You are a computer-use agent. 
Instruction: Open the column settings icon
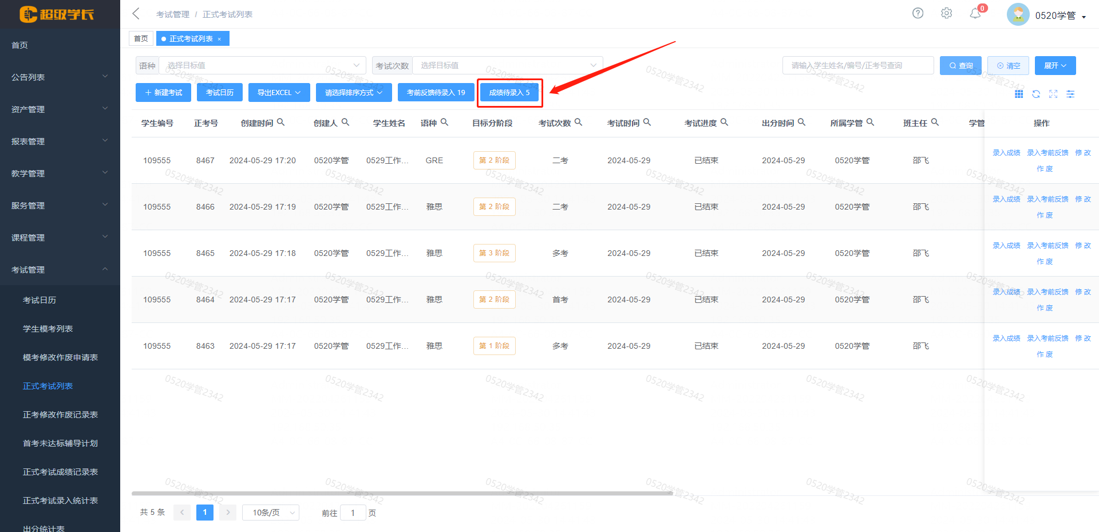coord(1070,94)
